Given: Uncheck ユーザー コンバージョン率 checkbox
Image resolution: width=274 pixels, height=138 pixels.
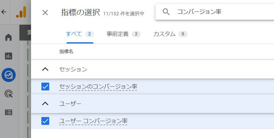Looking at the screenshot, I should click(x=45, y=121).
